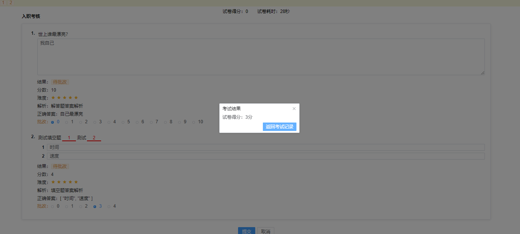The width and height of the screenshot is (520, 234).
Task: Click the 返回考试记录 button
Action: [x=280, y=127]
